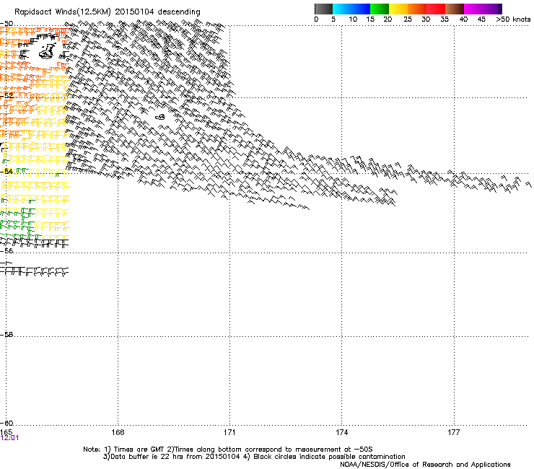Click the island outline near -50.5 latitude

click(48, 51)
